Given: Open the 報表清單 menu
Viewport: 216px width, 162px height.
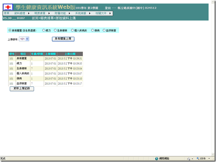Looking at the screenshot, I should (x=40, y=13).
